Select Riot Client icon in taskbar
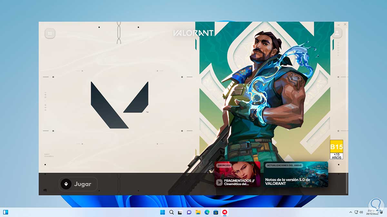 224,212
